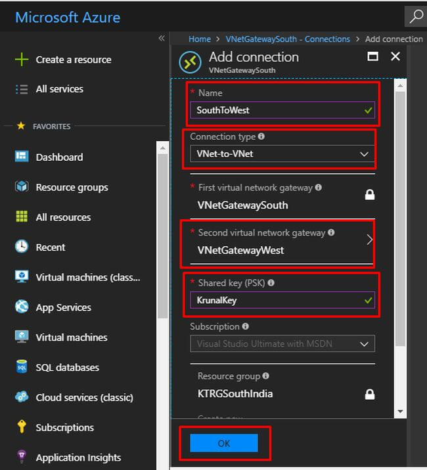Click the Cloud services (classic) icon
Image resolution: width=427 pixels, height=470 pixels.
(22, 397)
